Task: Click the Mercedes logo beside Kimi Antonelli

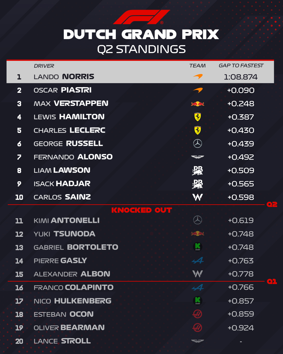Action: [198, 220]
